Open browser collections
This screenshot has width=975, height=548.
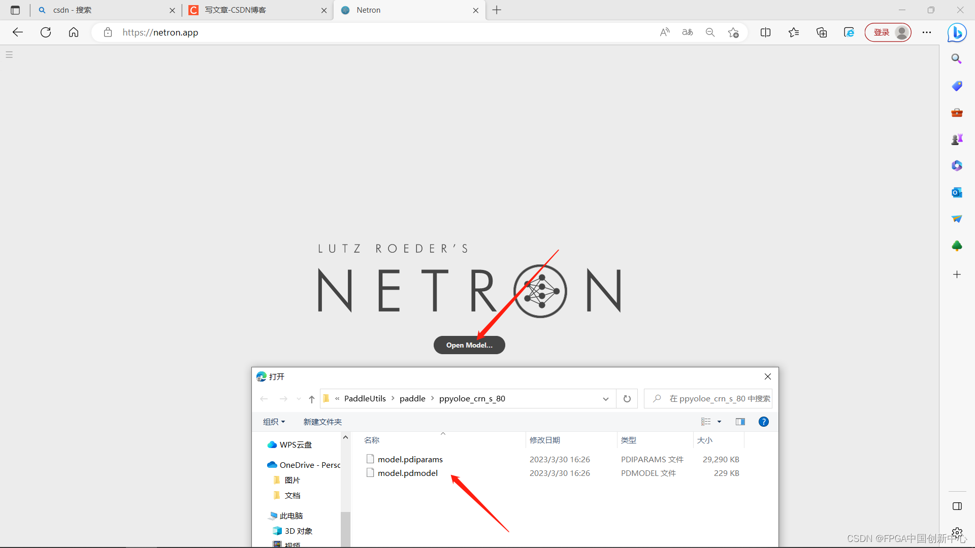[x=822, y=32]
